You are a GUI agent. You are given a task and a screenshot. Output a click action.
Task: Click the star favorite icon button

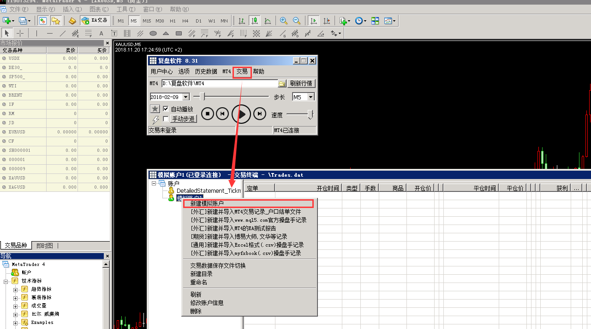point(155,109)
